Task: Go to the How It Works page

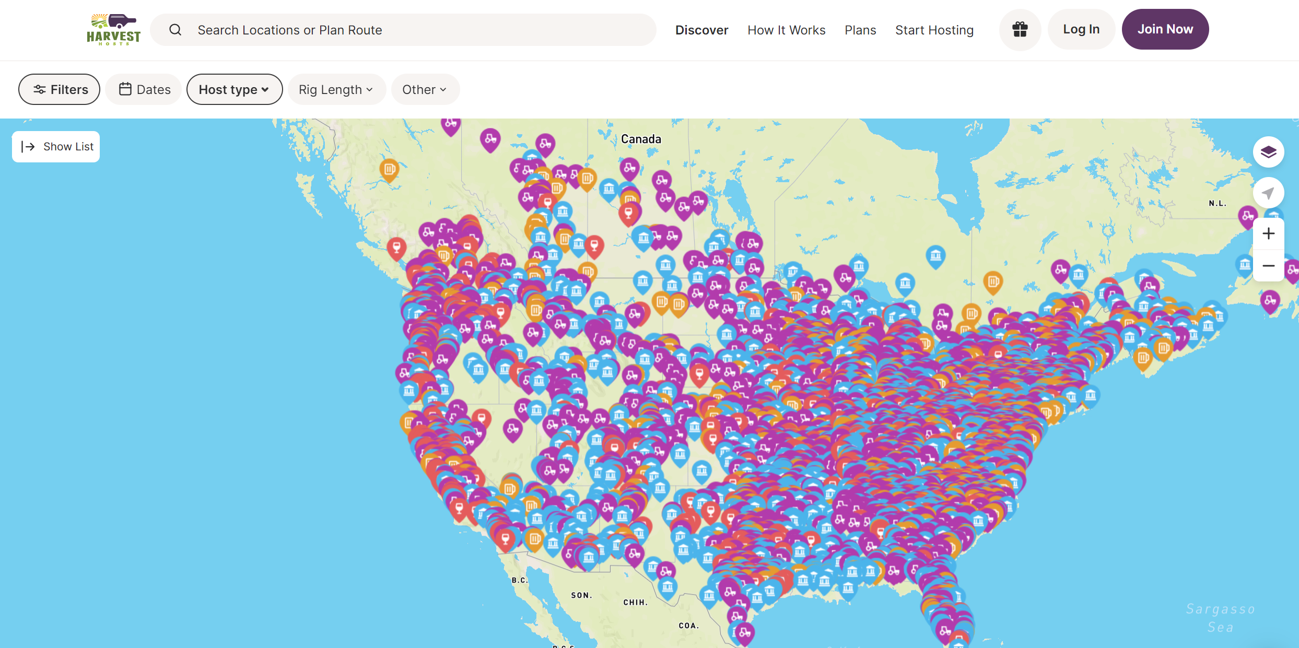Action: coord(786,30)
